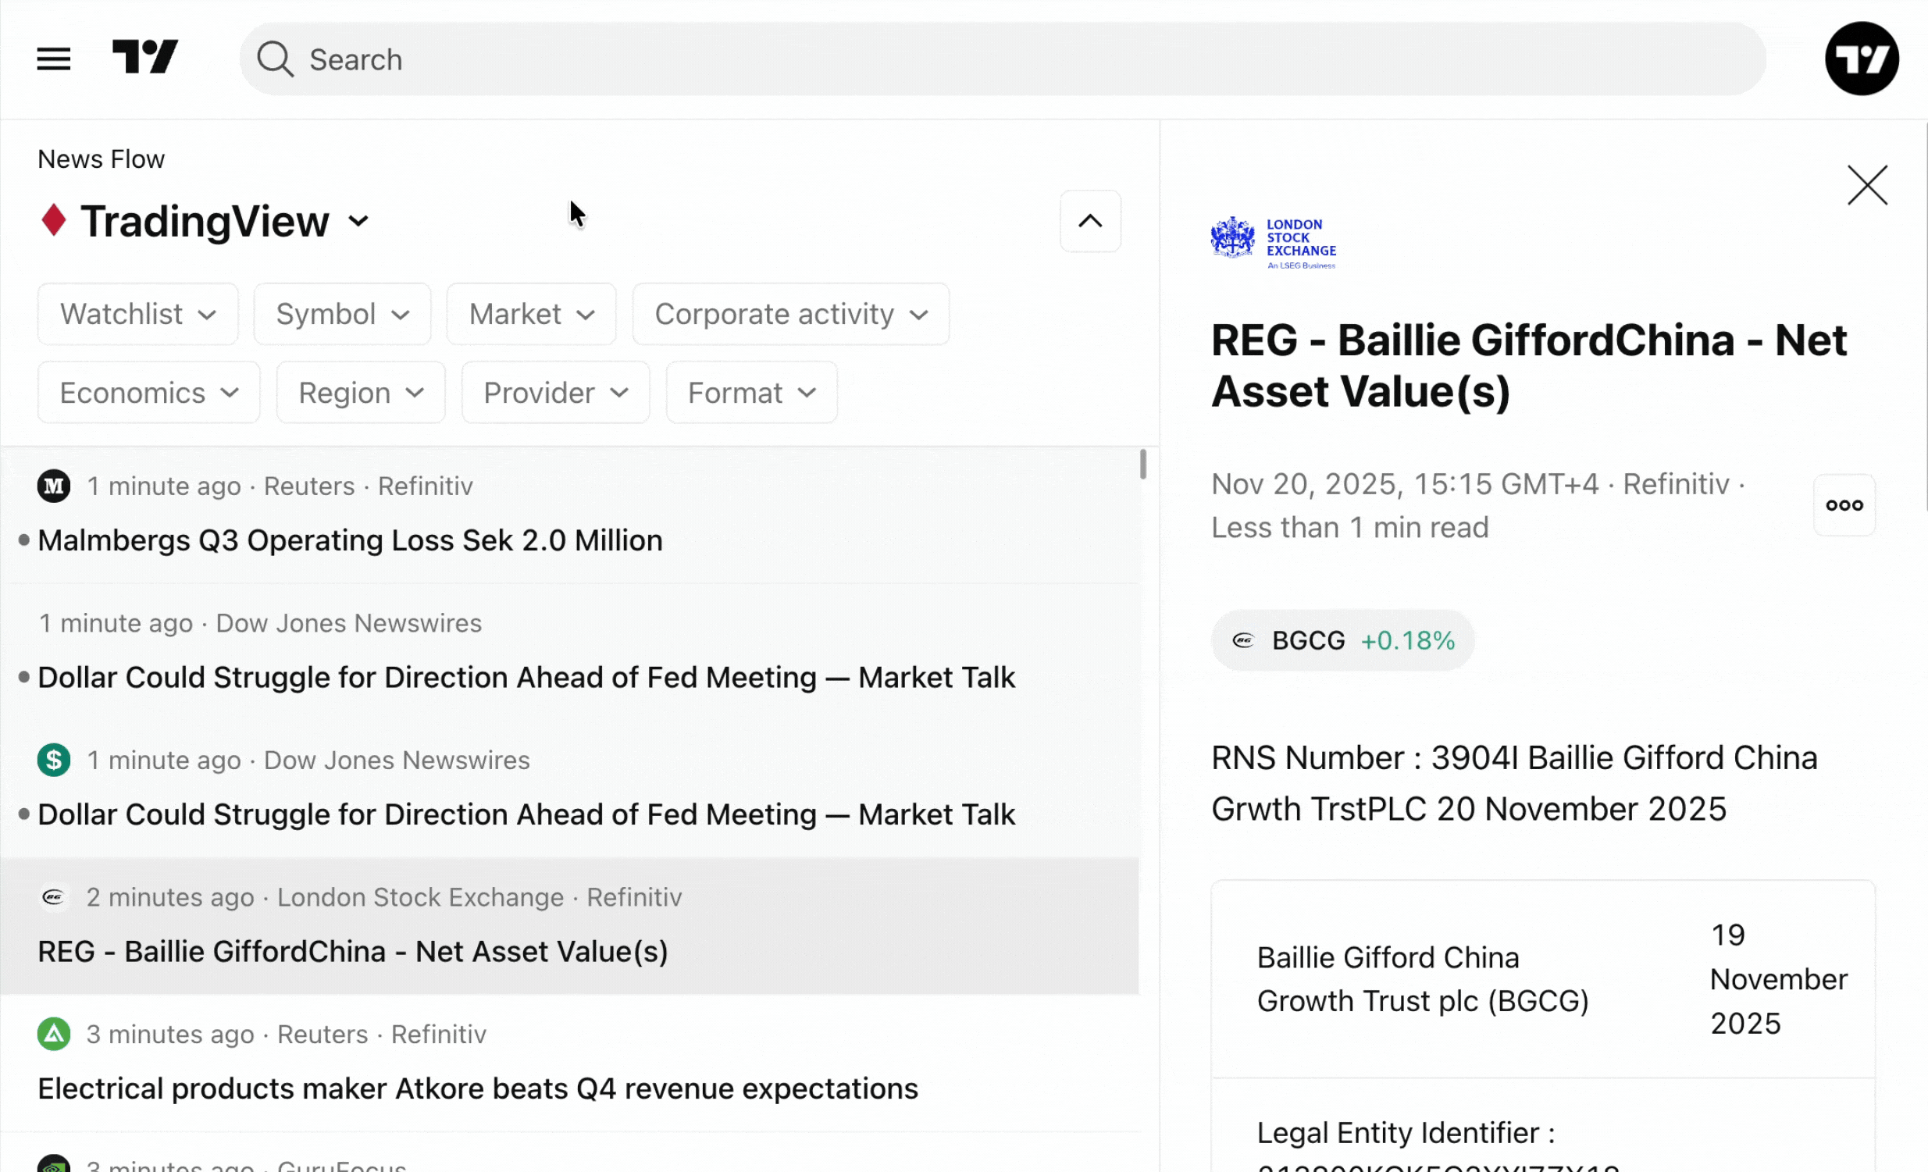Open the hamburger main menu

[x=53, y=59]
